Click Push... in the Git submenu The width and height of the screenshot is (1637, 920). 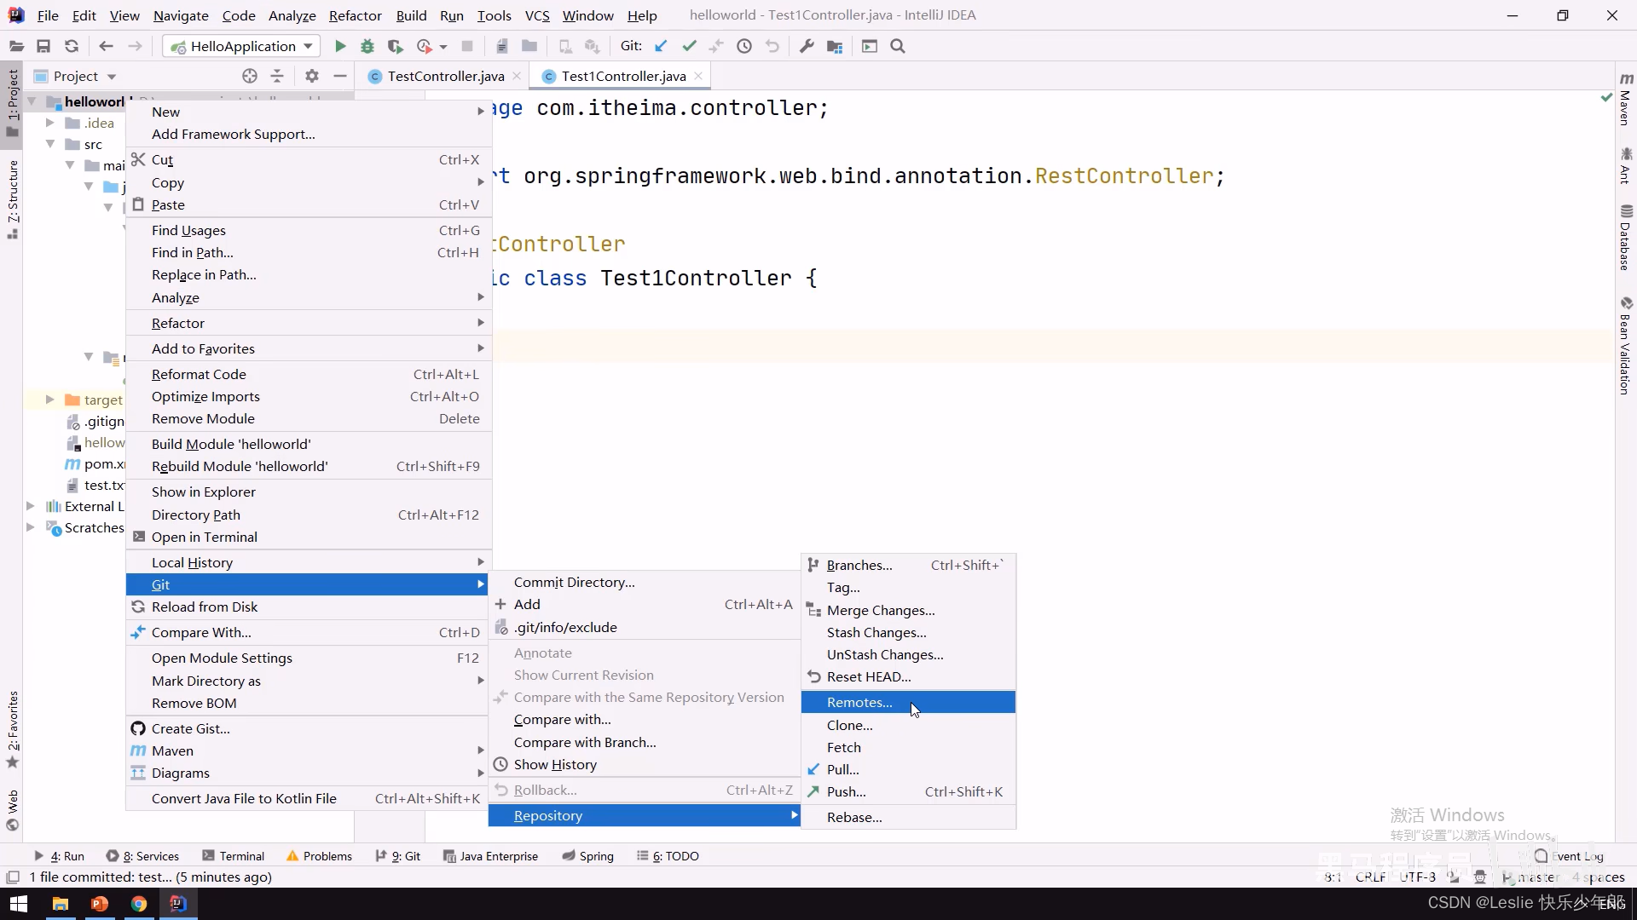(846, 791)
